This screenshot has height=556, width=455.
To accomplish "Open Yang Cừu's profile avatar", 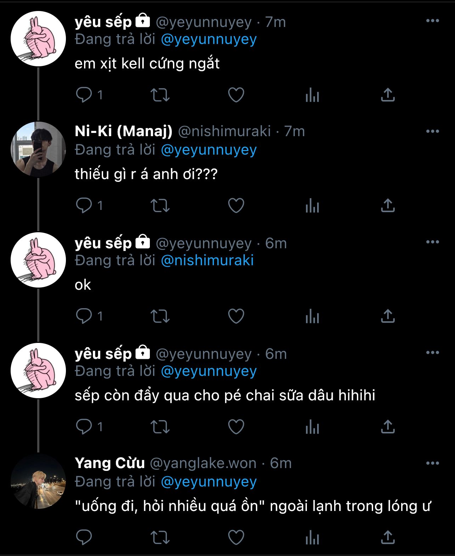I will click(x=38, y=481).
